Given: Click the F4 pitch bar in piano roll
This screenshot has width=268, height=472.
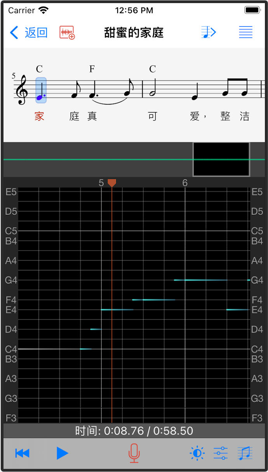Looking at the screenshot, I should click(154, 300).
